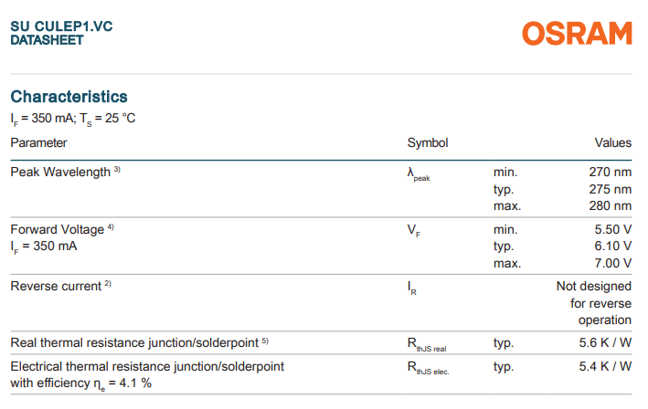Click the OSRAM logo
Image resolution: width=648 pixels, height=409 pixels.
(577, 34)
